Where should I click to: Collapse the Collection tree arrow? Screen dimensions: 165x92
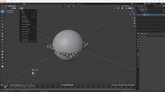139,10
